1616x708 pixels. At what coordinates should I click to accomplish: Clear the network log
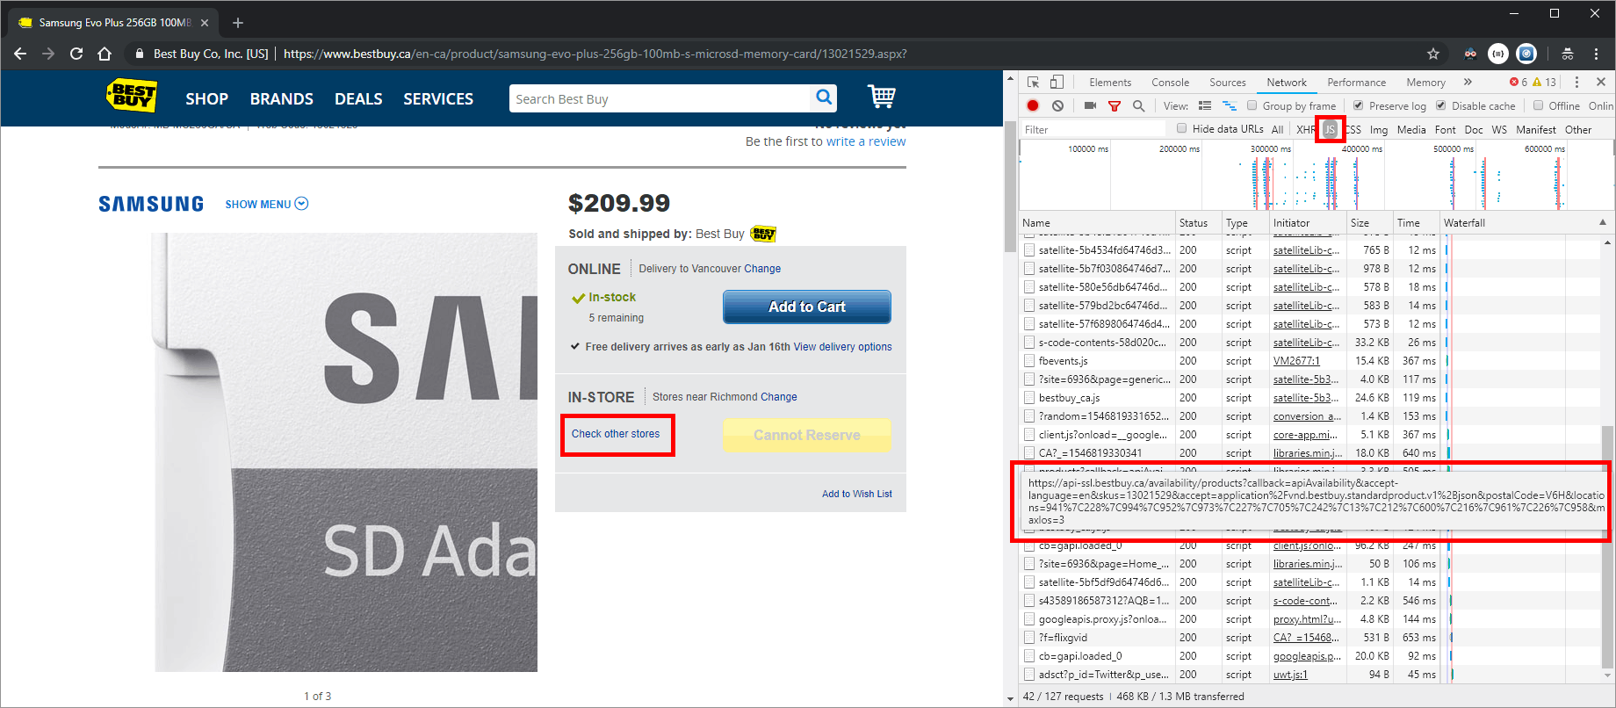click(1058, 105)
